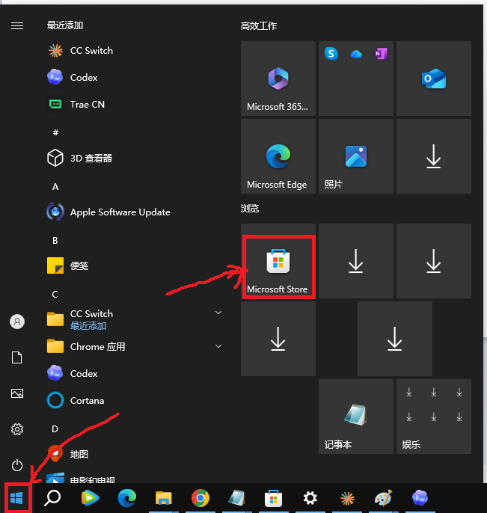Click download tile directly above 记事本 tile
Screen dimensions: 487x513
tap(395, 339)
